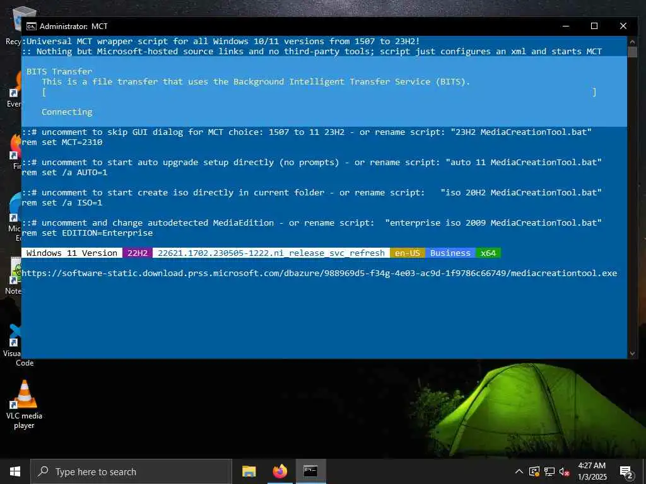Open the VLC media player desktop shortcut
Screen dimensions: 646x484
click(x=25, y=405)
